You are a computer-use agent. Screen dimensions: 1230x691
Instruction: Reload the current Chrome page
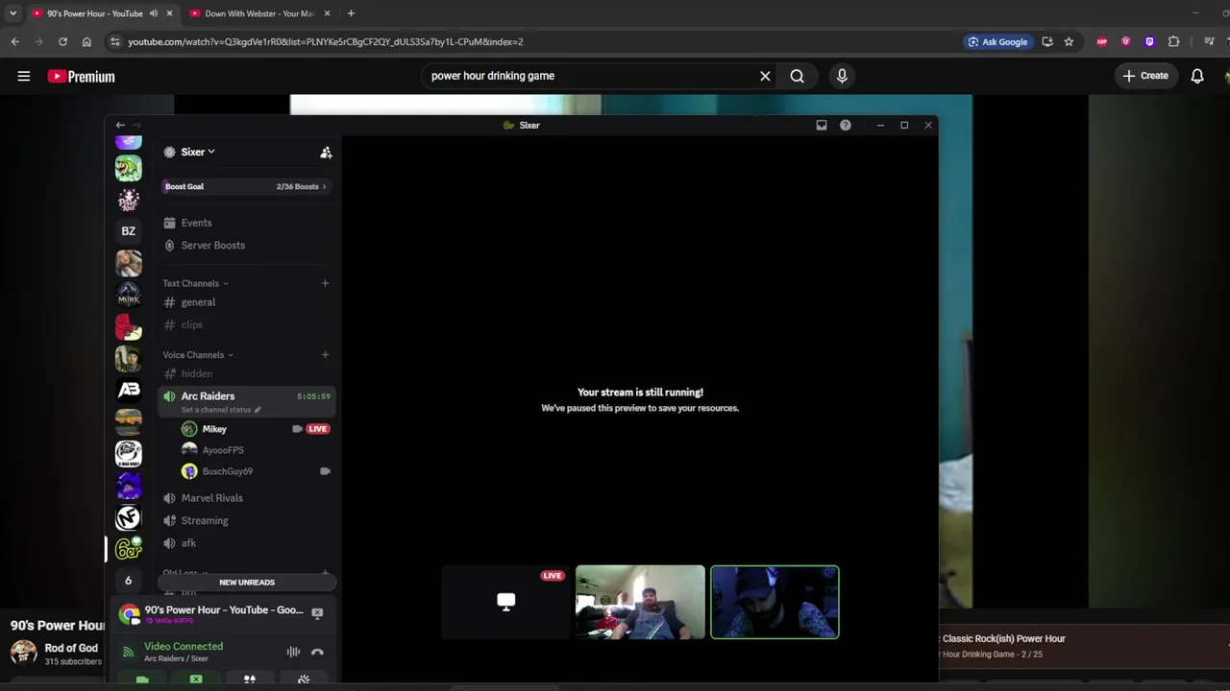tap(62, 41)
